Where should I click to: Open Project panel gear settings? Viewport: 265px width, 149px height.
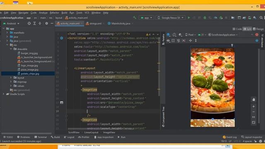[47, 24]
